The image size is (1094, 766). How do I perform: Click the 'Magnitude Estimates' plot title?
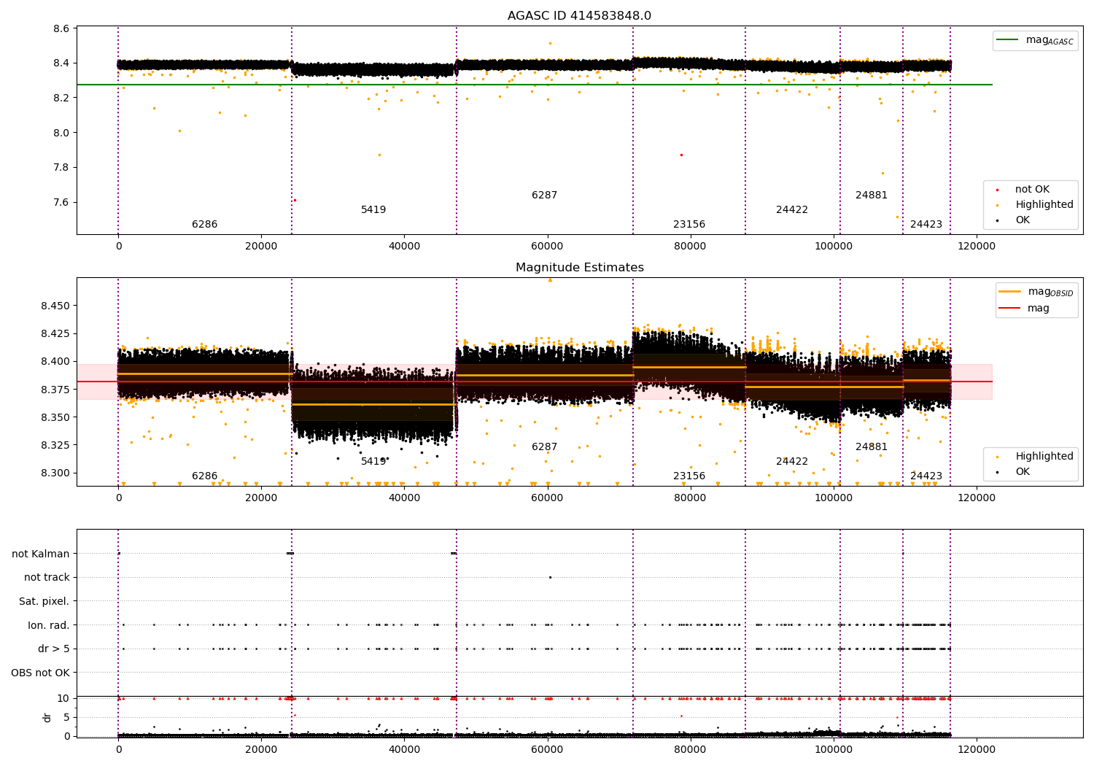(x=579, y=268)
